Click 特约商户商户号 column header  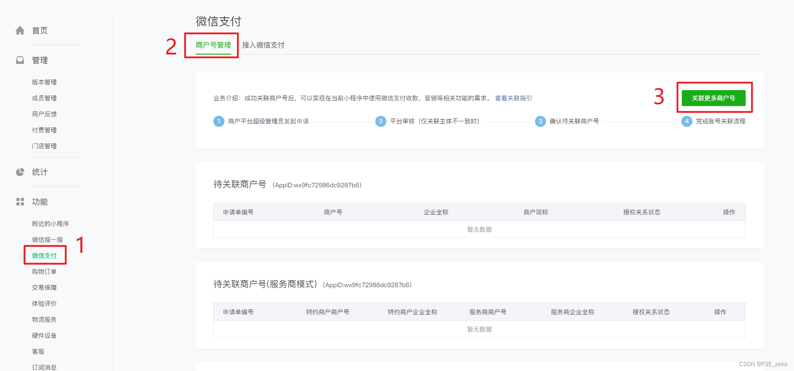328,312
